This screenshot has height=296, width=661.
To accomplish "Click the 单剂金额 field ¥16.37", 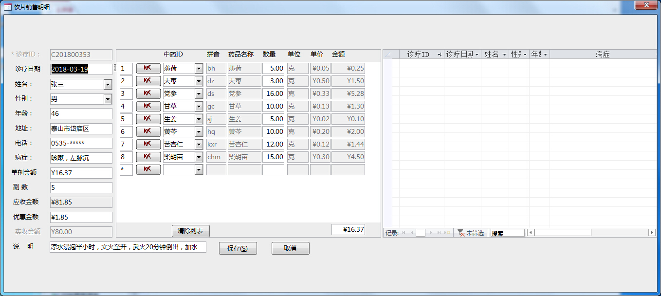I will [x=81, y=173].
